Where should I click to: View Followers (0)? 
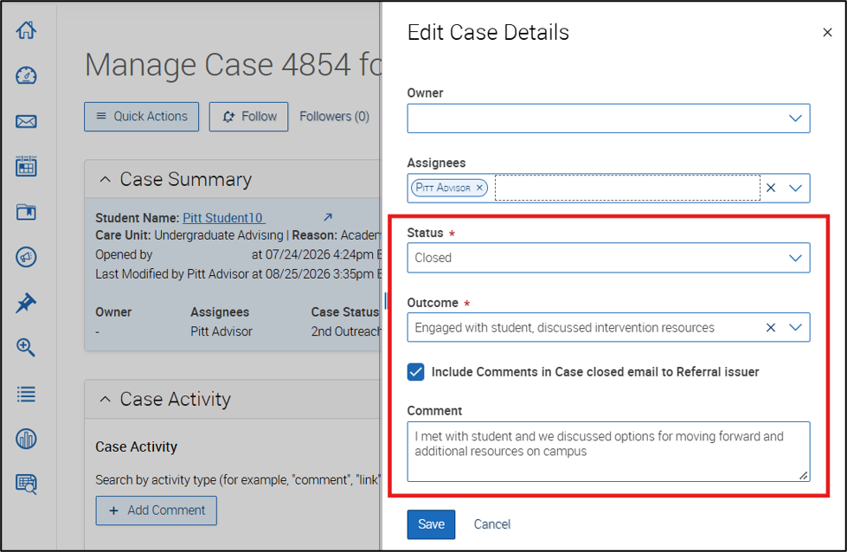(x=334, y=117)
